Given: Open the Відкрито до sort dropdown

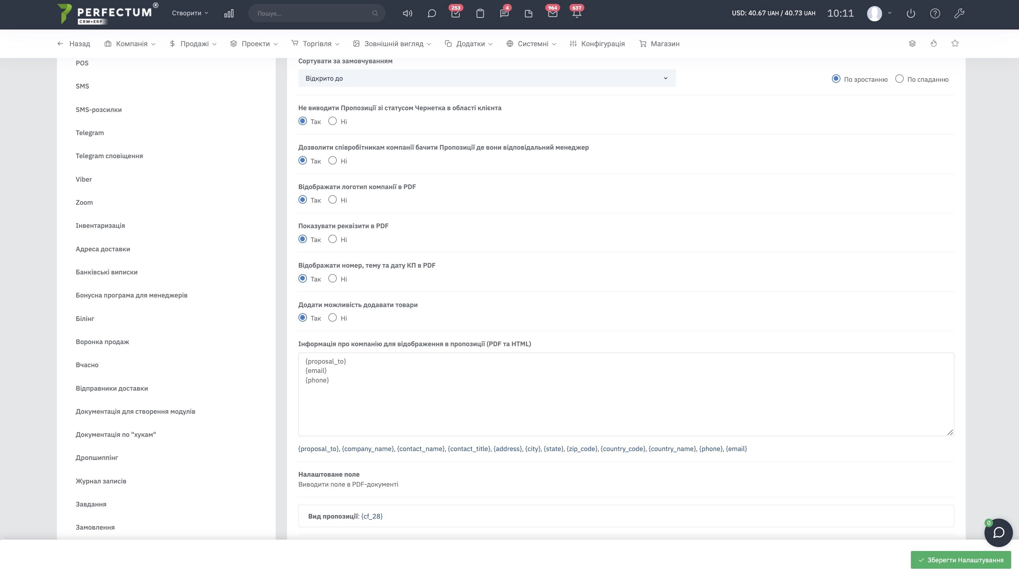Looking at the screenshot, I should (x=487, y=78).
